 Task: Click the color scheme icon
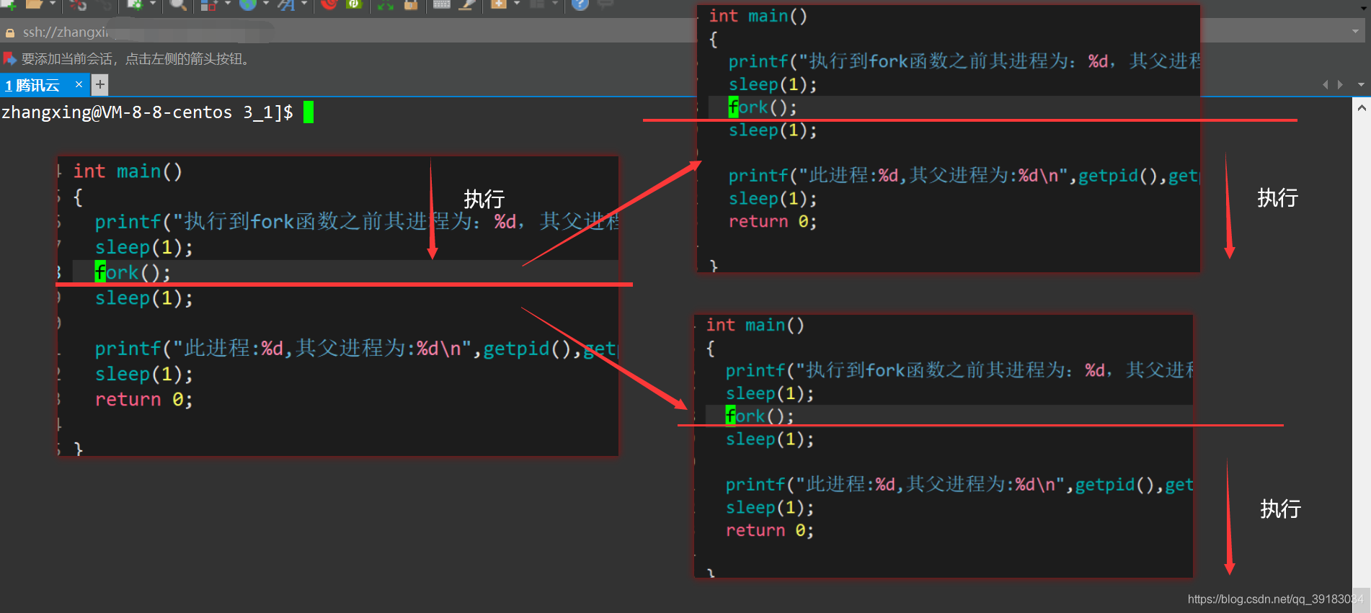(209, 4)
